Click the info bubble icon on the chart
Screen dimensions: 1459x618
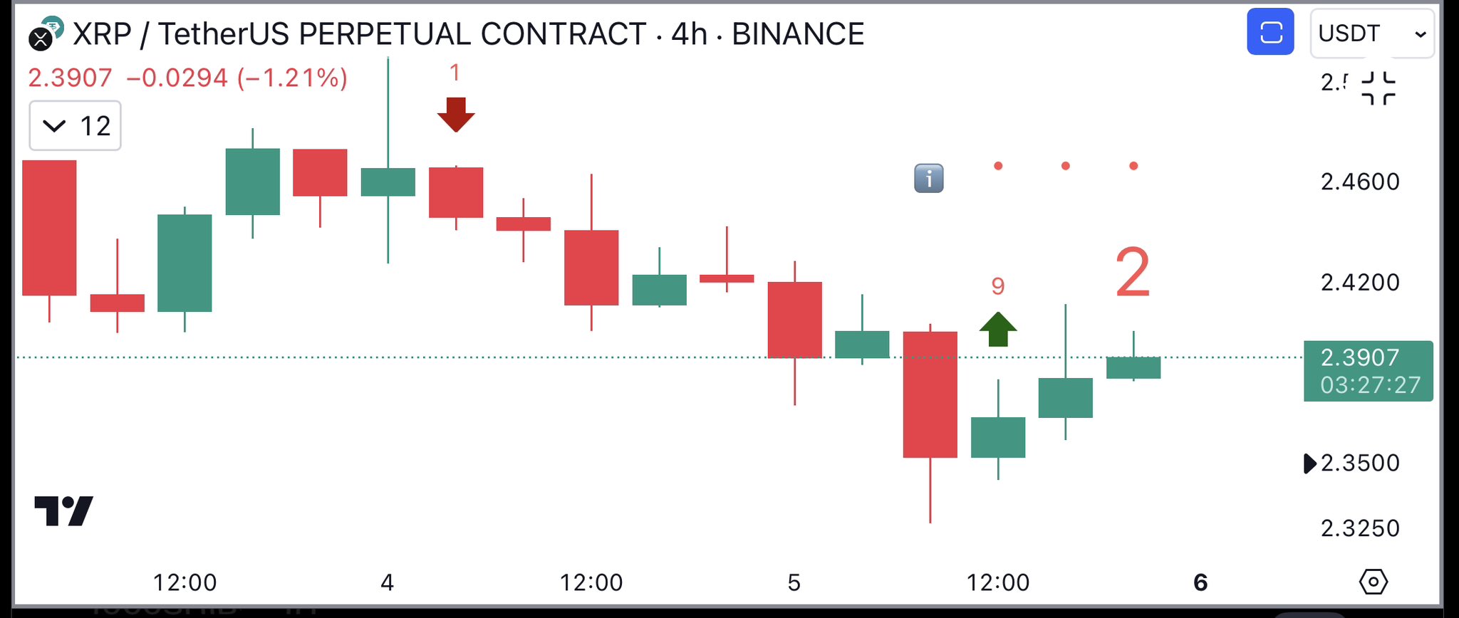coord(929,179)
